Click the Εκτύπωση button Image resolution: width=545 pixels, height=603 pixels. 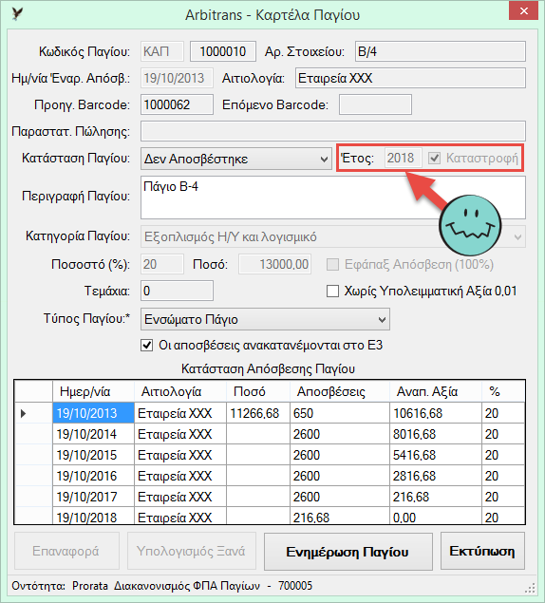pyautogui.click(x=482, y=551)
